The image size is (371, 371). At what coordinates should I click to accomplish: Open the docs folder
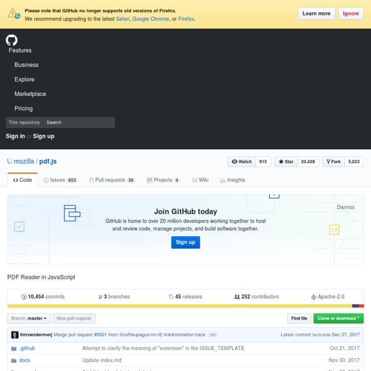pyautogui.click(x=25, y=360)
